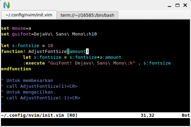Viewport: 191px width, 127px height.
Task: Click the 'AdjustFontSize' name in the function definition
Action: 48,52
